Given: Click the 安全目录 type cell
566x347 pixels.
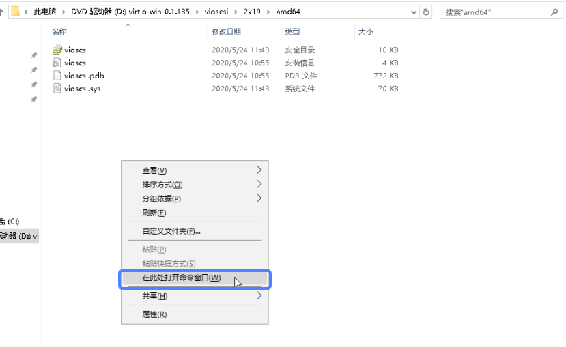Looking at the screenshot, I should 300,50.
